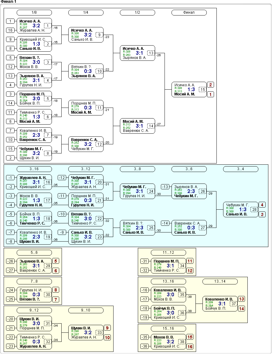Open match 18 Бойчук vs Тимченко 1:3

(34, 219)
